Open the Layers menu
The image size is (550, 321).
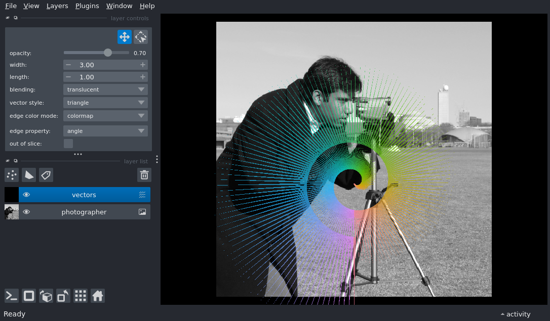(x=57, y=6)
